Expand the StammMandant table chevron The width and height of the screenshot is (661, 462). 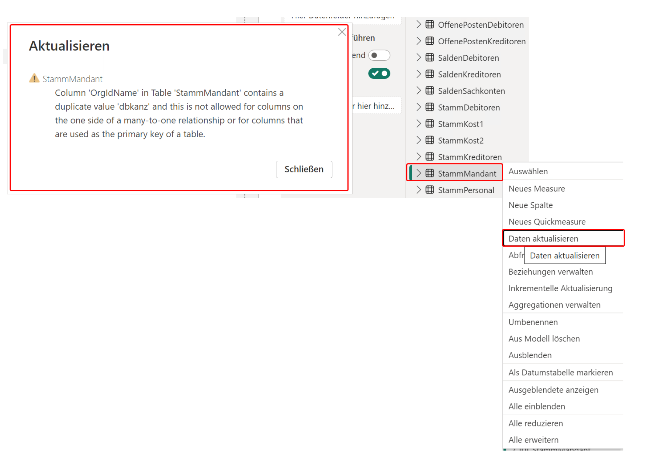click(x=419, y=173)
